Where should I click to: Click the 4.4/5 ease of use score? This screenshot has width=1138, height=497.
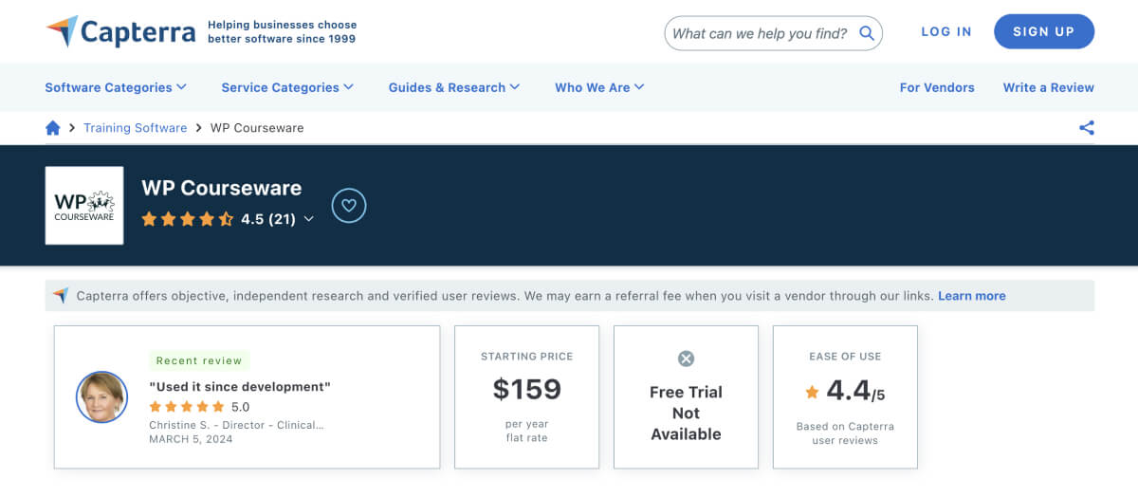tap(855, 391)
